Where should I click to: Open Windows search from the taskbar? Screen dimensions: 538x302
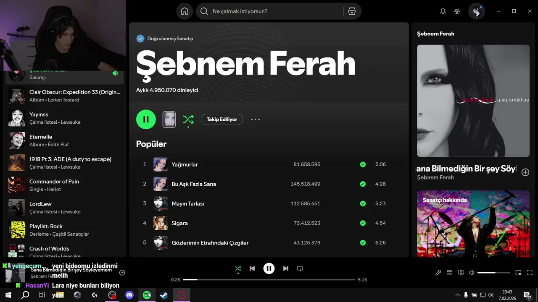point(25,295)
